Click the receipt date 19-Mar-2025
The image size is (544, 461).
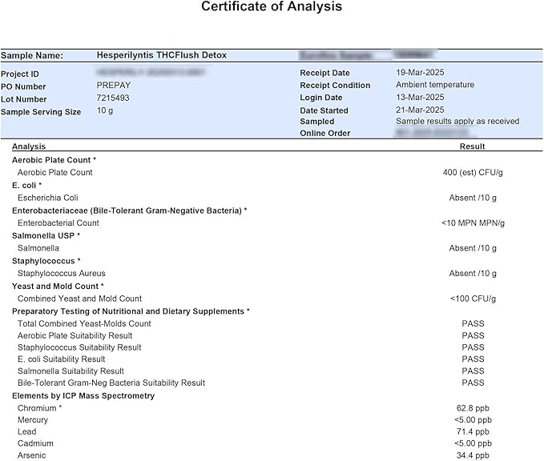(420, 72)
